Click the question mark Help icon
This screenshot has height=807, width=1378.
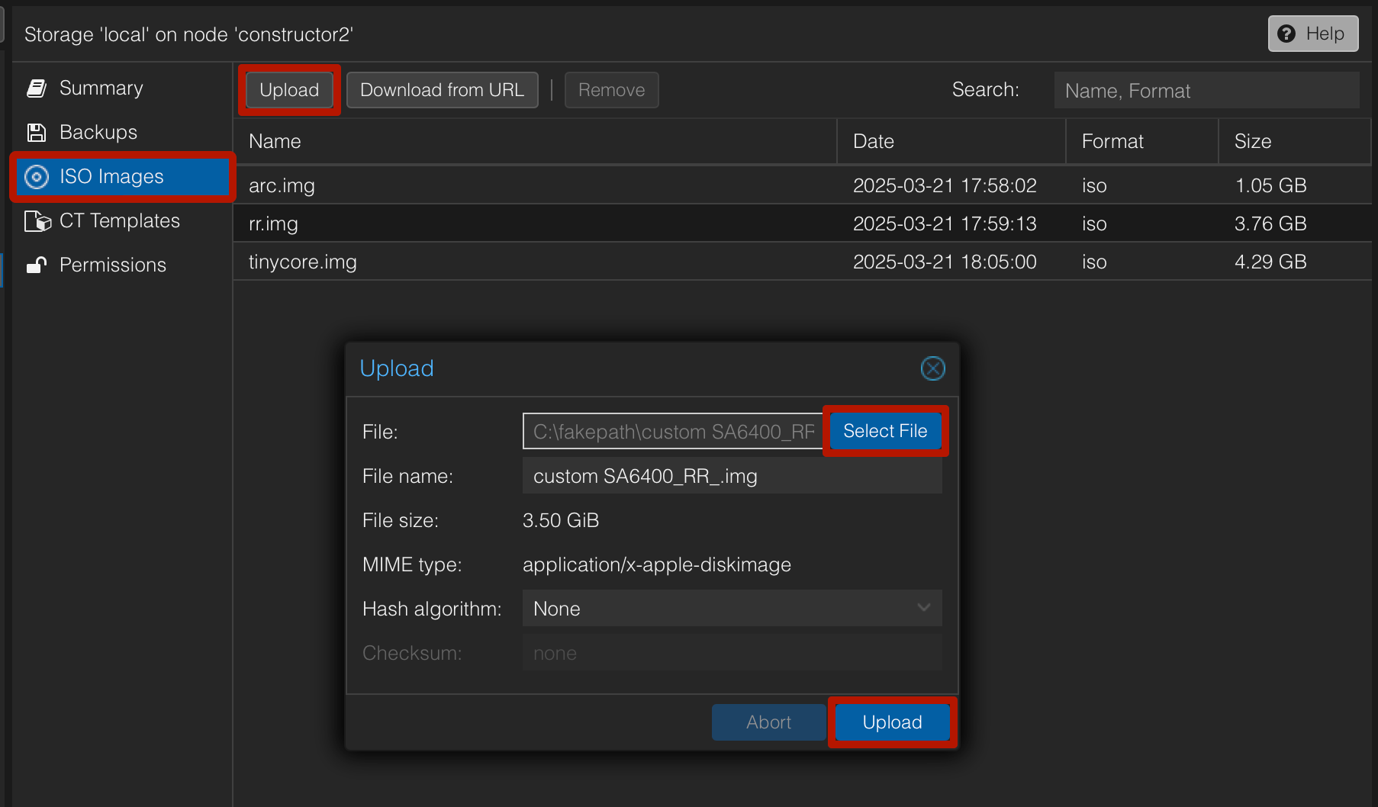(x=1286, y=34)
